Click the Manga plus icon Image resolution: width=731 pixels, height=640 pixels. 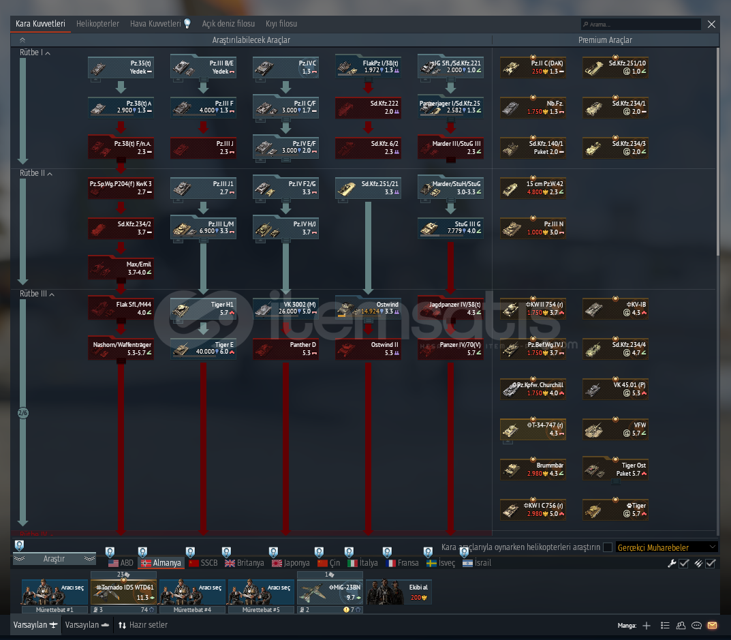[647, 626]
